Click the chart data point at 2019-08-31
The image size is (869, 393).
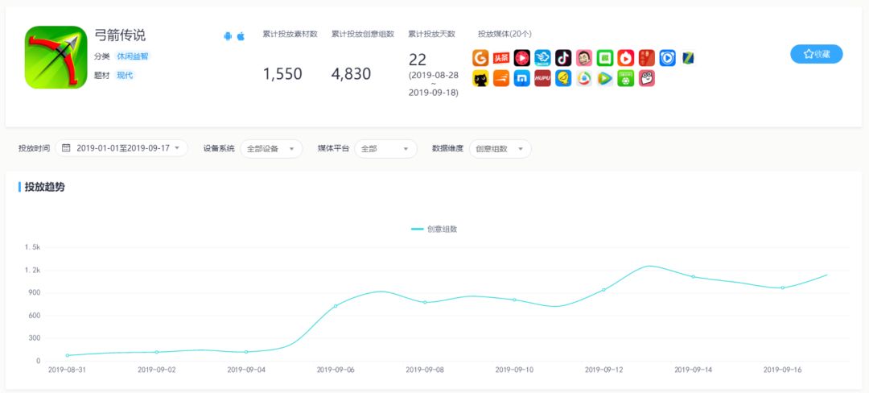pyautogui.click(x=68, y=355)
